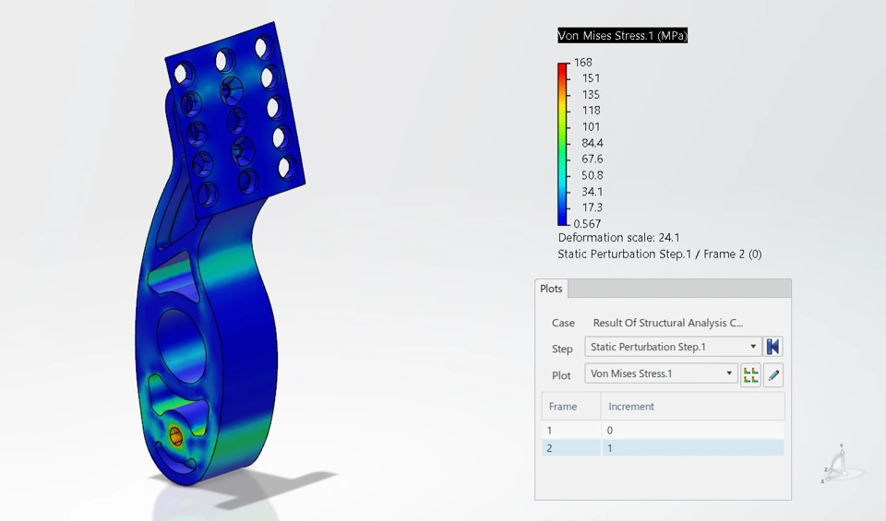This screenshot has width=886, height=521.
Task: Click increment value 1 in row 2
Action: pyautogui.click(x=610, y=448)
